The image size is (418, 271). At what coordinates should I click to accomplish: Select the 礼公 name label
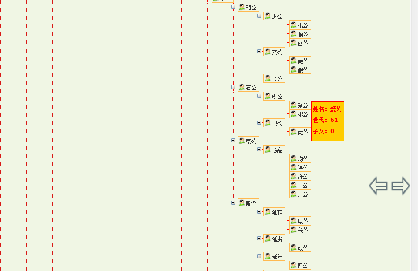pyautogui.click(x=303, y=25)
